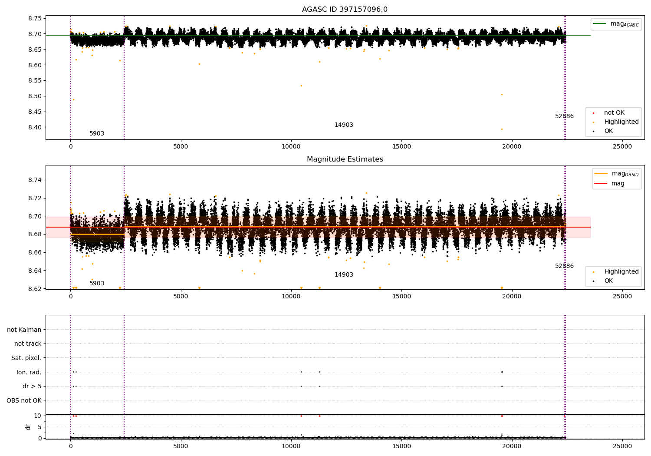Click the '8.62' y-axis tick of middle plot
651x456 pixels.
[x=34, y=289]
